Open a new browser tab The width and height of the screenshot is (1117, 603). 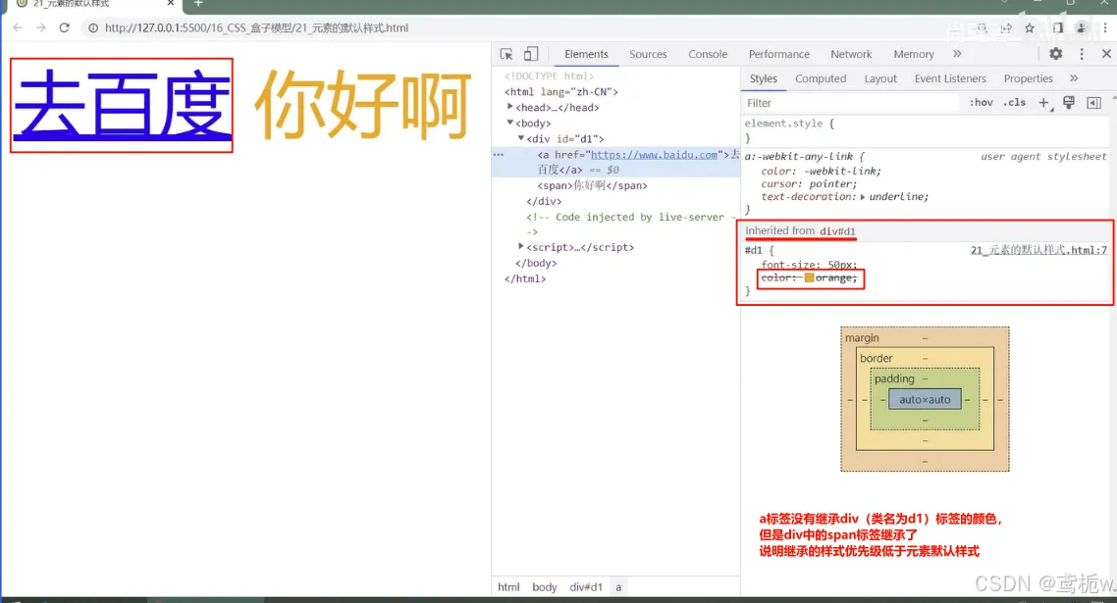coord(198,4)
